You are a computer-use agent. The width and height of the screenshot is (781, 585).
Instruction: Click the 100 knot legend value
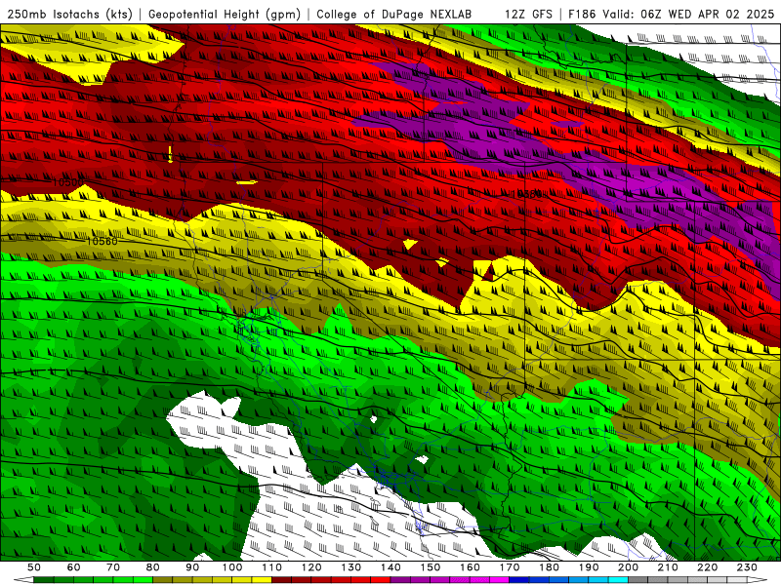pyautogui.click(x=232, y=567)
